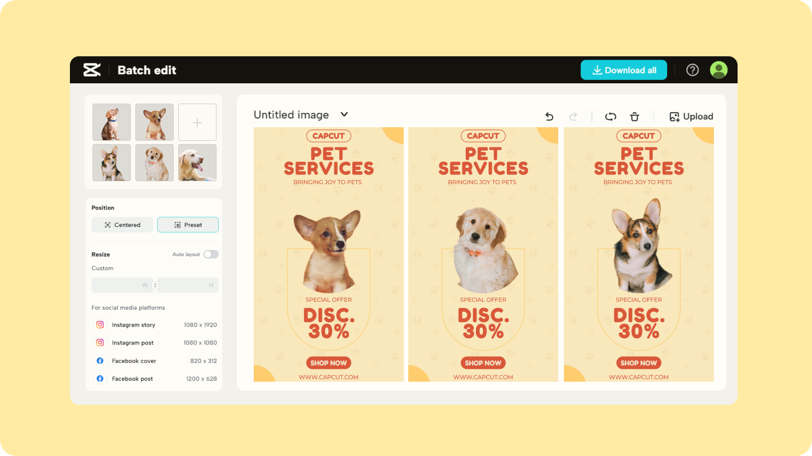
Task: Click the Batch edit heading
Action: click(x=147, y=70)
